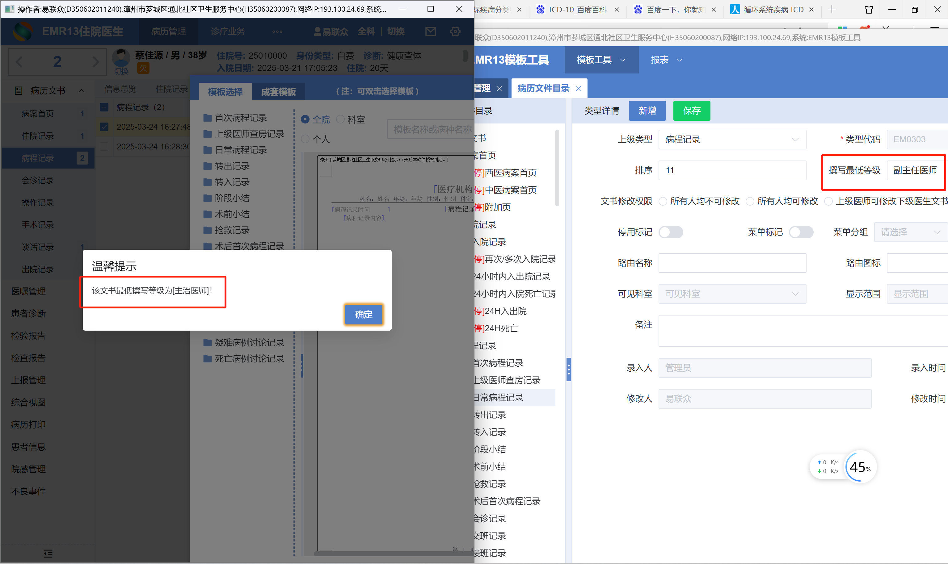
Task: Click the green 保存 button
Action: (691, 111)
